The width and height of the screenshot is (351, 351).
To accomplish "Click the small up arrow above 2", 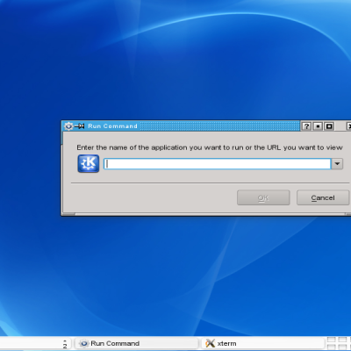I will 65,340.
